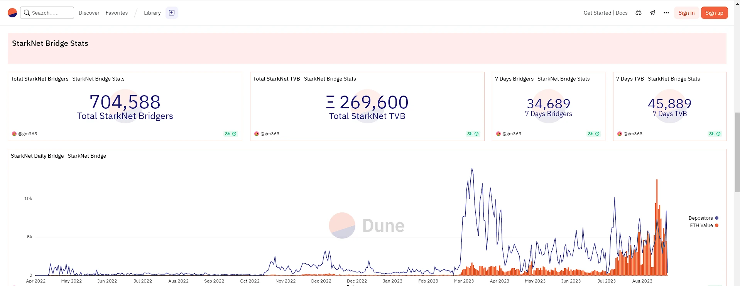The image size is (740, 286).
Task: Toggle the ETH Value legend series
Action: (704, 225)
